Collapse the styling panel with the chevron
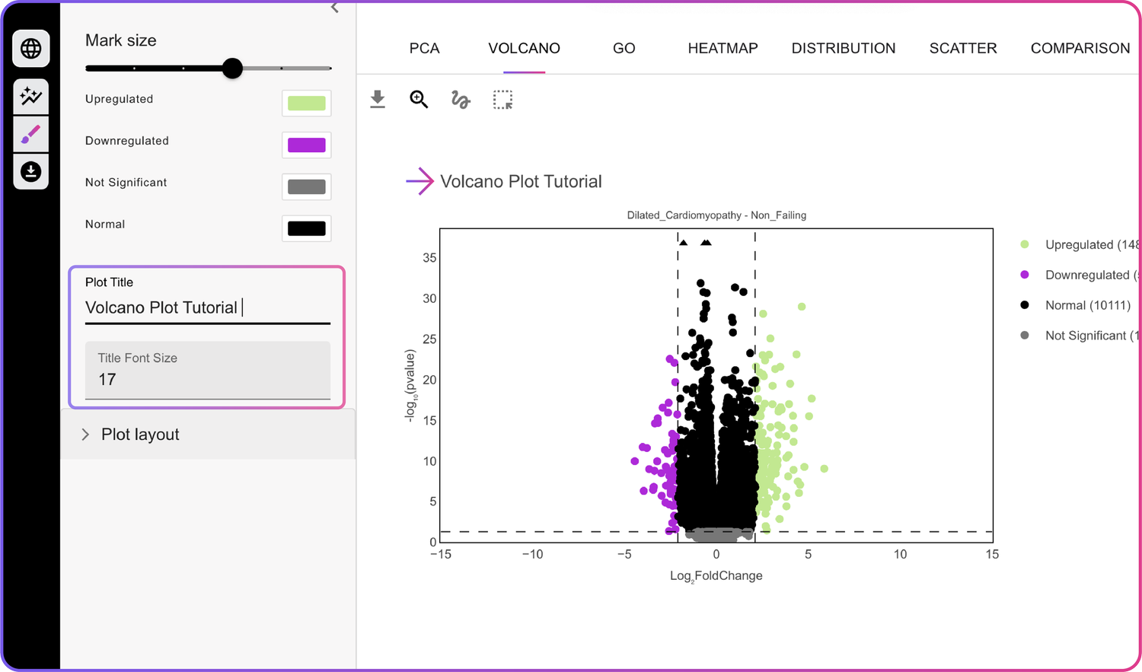This screenshot has width=1142, height=672. click(x=333, y=8)
